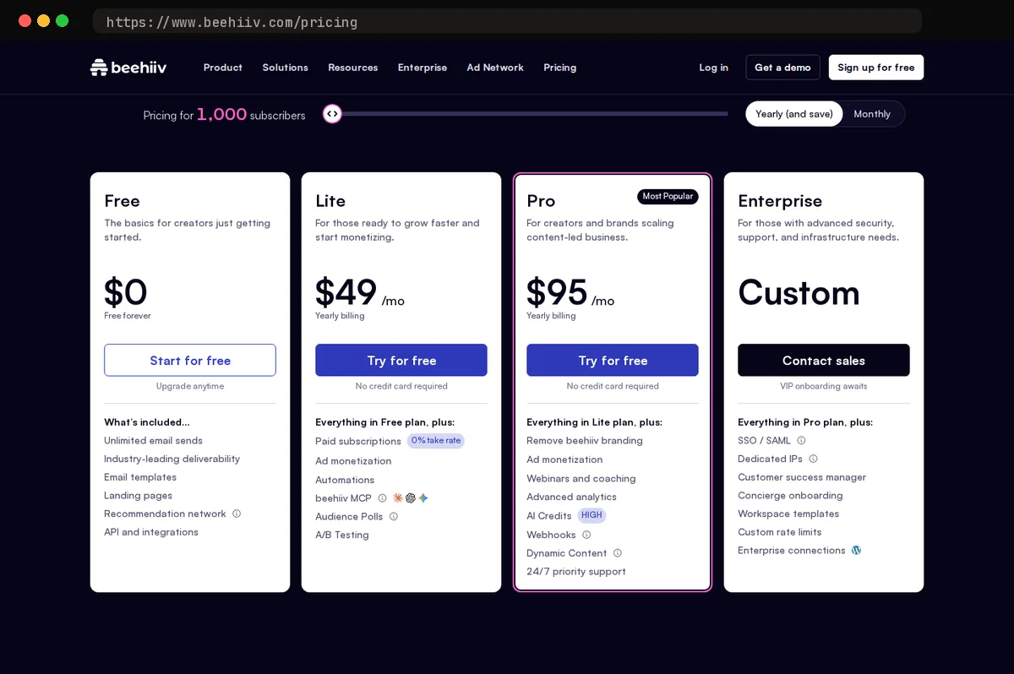The image size is (1014, 674).
Task: Click the Free plan heading
Action: pos(123,201)
